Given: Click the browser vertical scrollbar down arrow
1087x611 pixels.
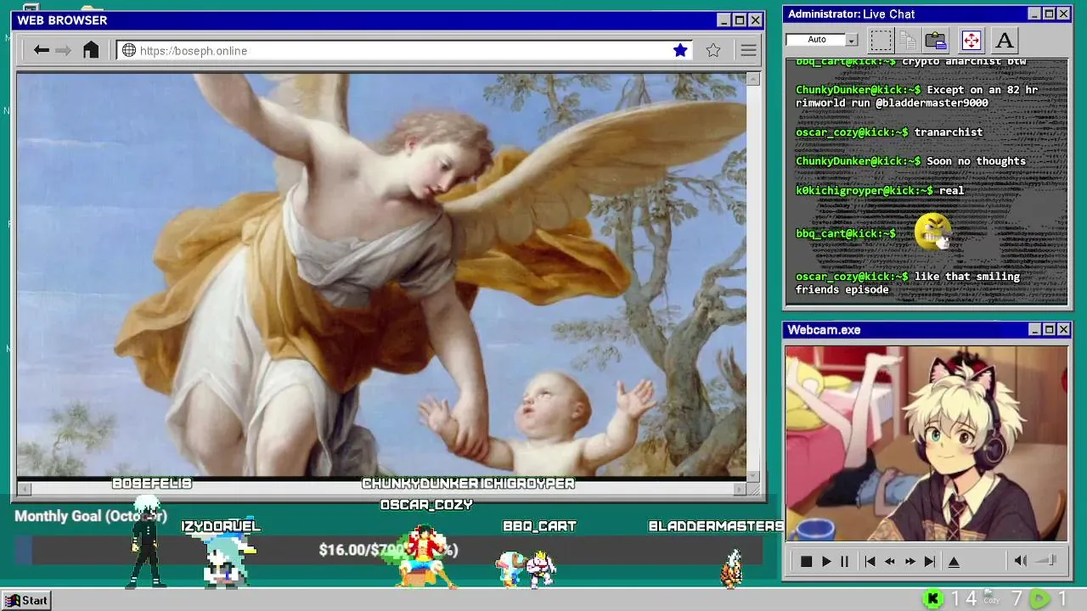Looking at the screenshot, I should [x=753, y=475].
